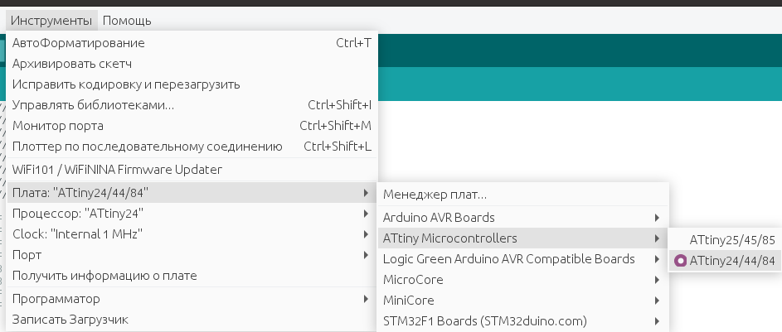Open the Помощь menu
The width and height of the screenshot is (782, 332).
[x=127, y=20]
